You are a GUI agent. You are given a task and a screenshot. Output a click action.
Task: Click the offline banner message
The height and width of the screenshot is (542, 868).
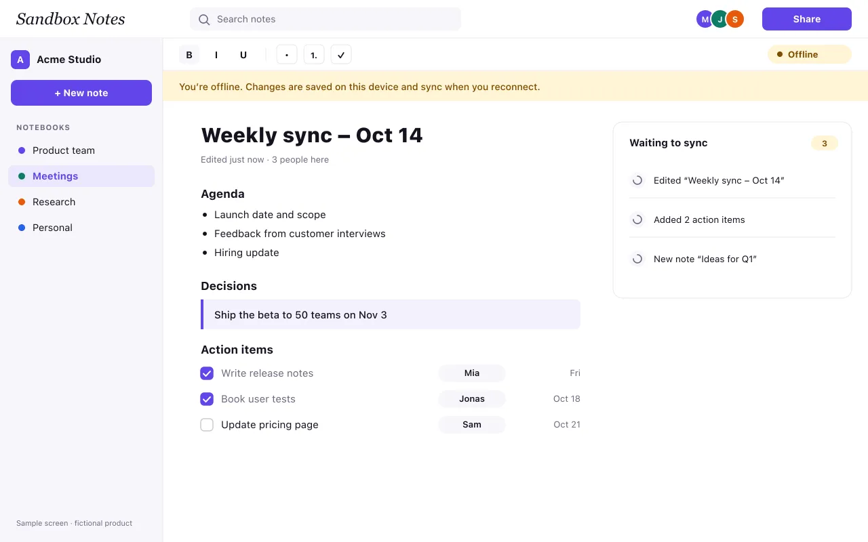coord(359,87)
